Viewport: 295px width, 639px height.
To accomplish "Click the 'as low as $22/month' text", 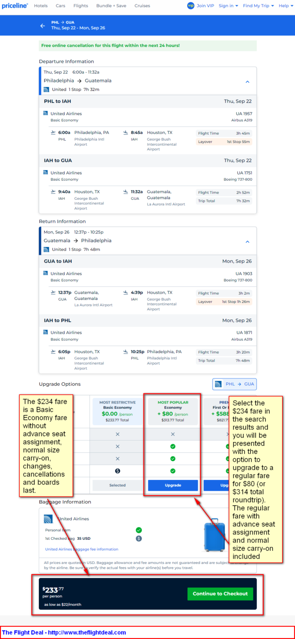I will click(x=62, y=605).
